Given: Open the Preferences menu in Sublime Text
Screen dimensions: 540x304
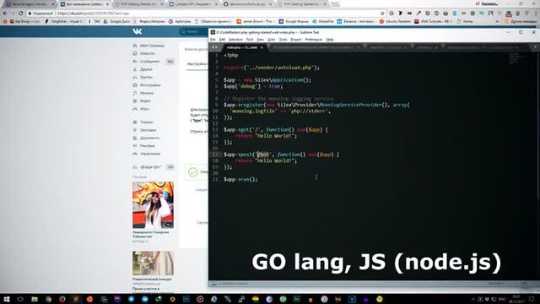Looking at the screenshot, I should 313,40.
